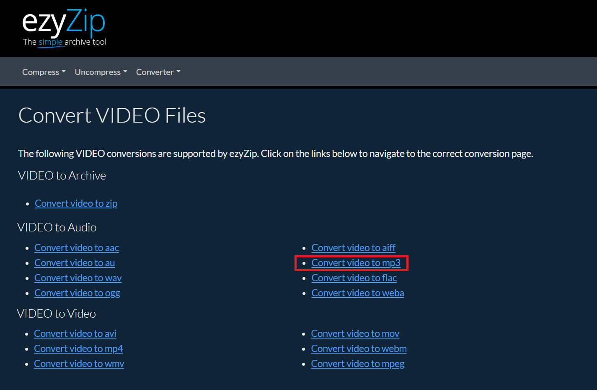Open the Compress dropdown menu
Screen dimensions: 597x390
(44, 72)
